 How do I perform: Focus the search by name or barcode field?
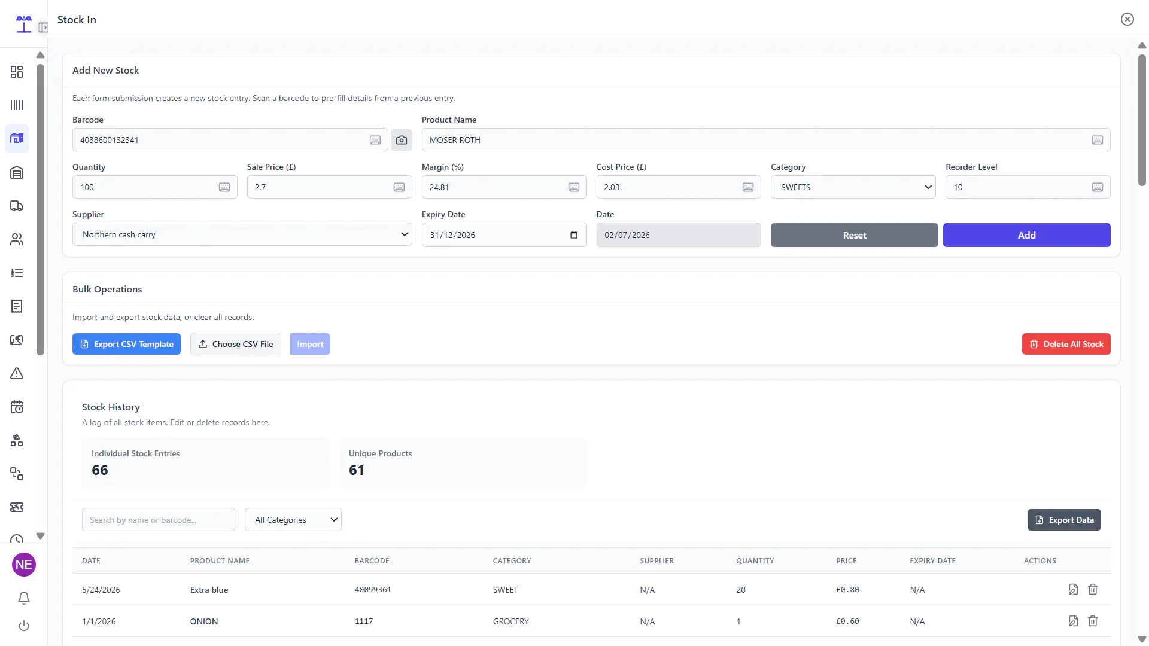click(x=159, y=520)
